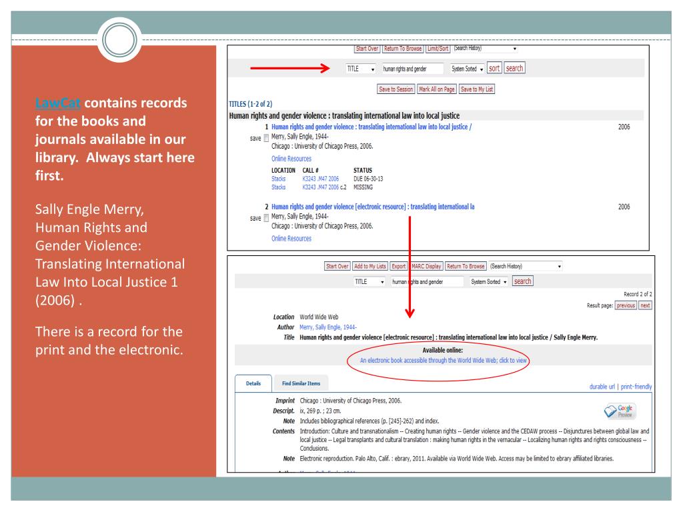Check save box for result 2

(x=266, y=218)
